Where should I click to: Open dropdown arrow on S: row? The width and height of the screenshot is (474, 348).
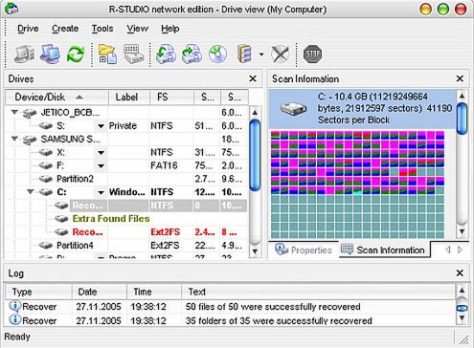point(101,126)
